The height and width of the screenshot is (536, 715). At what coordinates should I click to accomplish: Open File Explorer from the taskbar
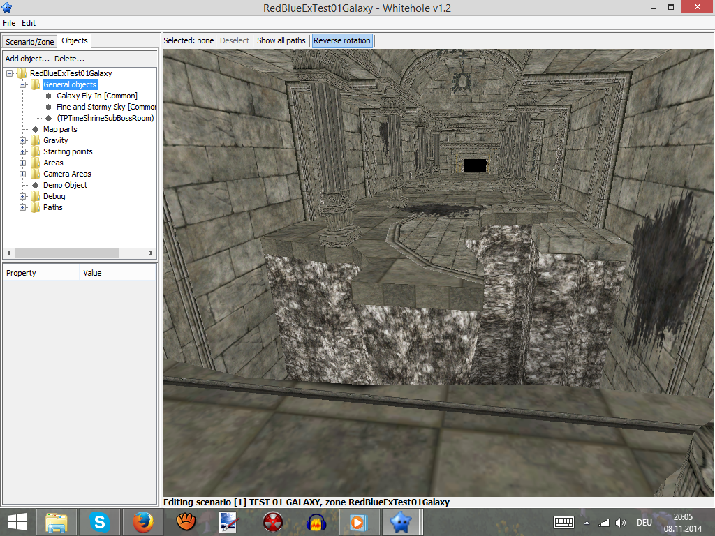57,521
